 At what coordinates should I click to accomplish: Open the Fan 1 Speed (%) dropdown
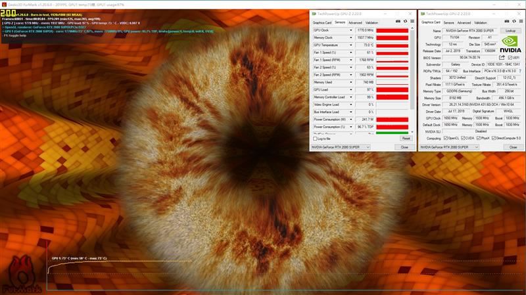click(351, 53)
